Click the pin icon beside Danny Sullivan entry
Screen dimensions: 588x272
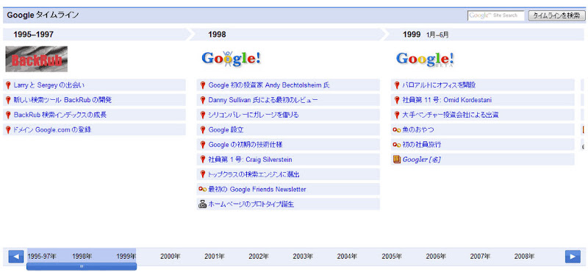point(203,100)
